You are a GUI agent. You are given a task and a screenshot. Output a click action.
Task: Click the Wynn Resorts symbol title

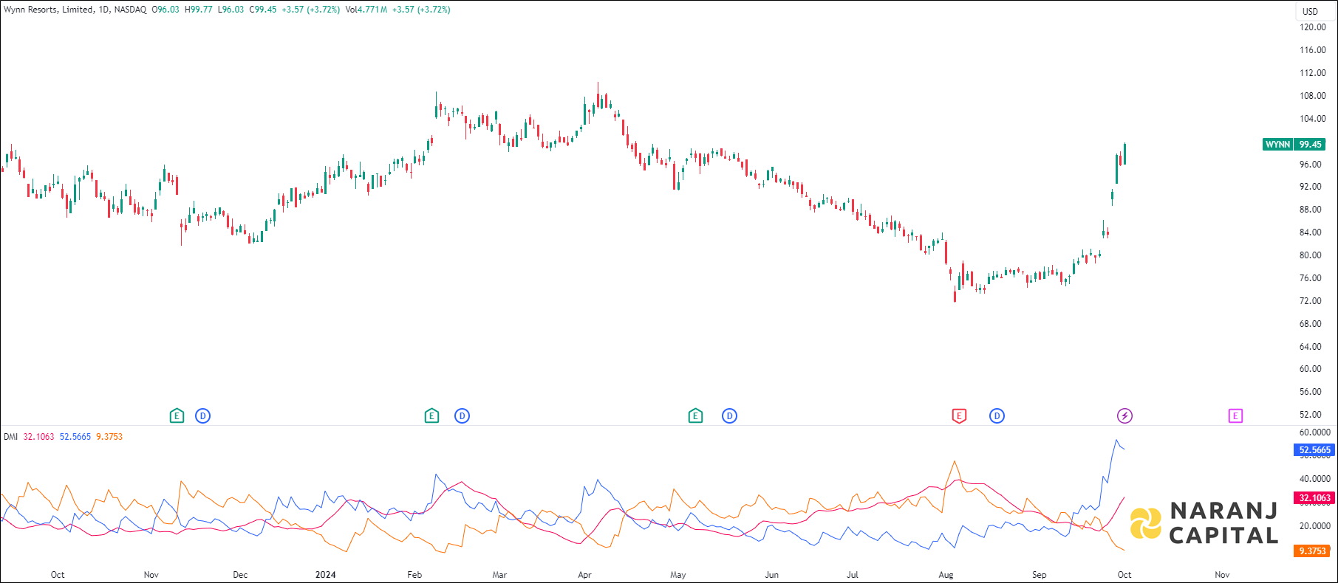[x=49, y=10]
